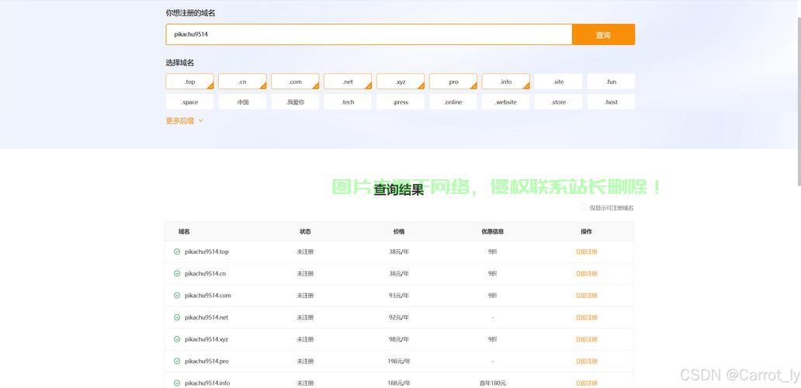
Task: Deselect the .info domain suffix
Action: [x=506, y=81]
